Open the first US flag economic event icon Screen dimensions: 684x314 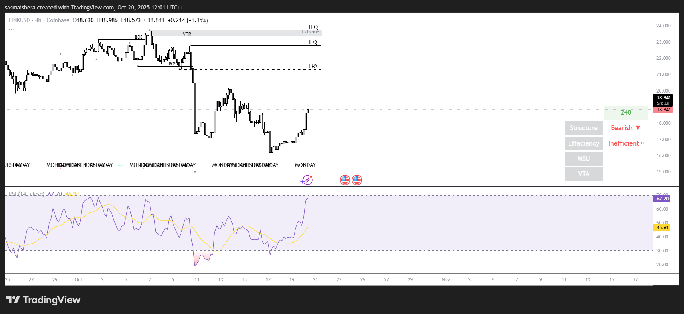pos(345,180)
